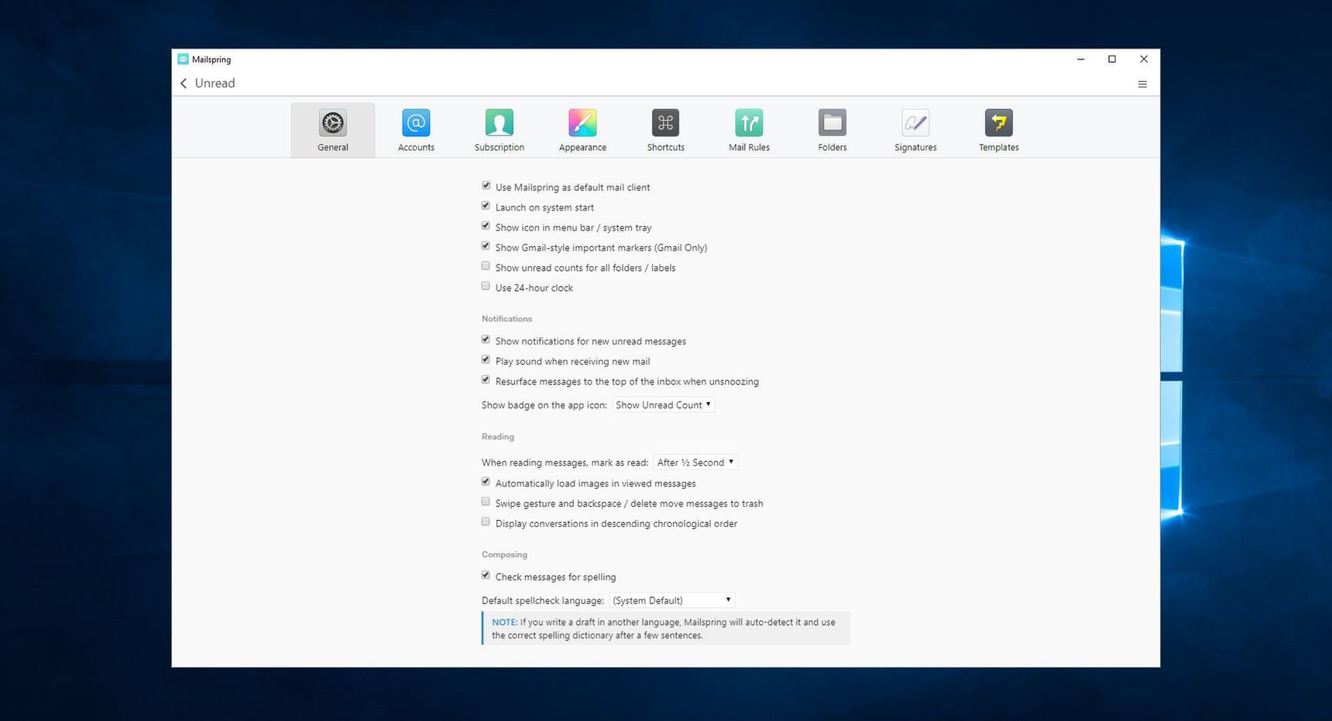Screen dimensions: 1332x721
Task: Click the Notifications section heading
Action: point(506,319)
